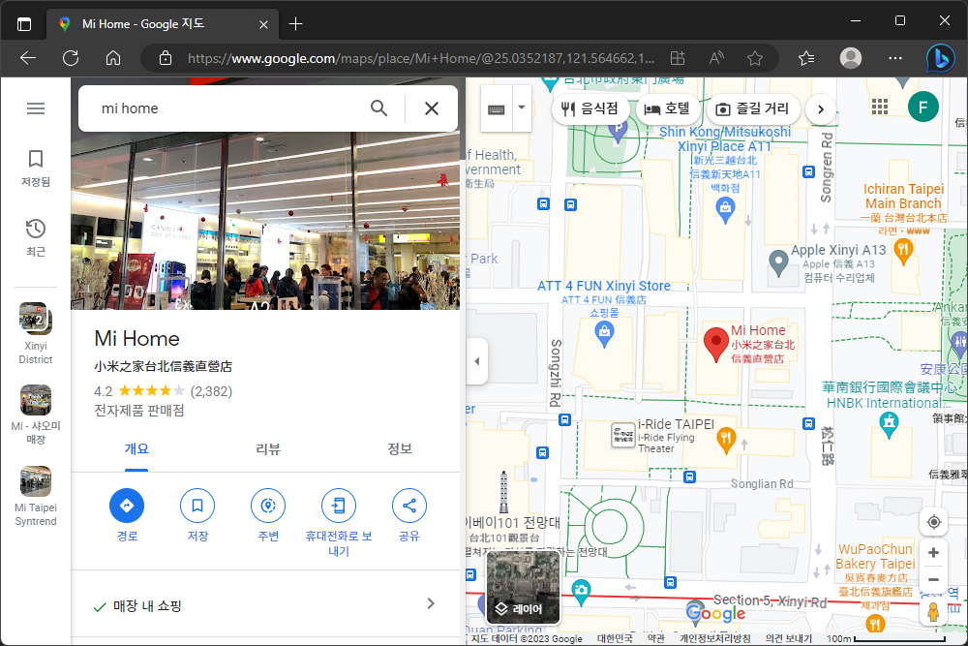
Task: Click the Mi Home red map pin
Action: pos(715,344)
